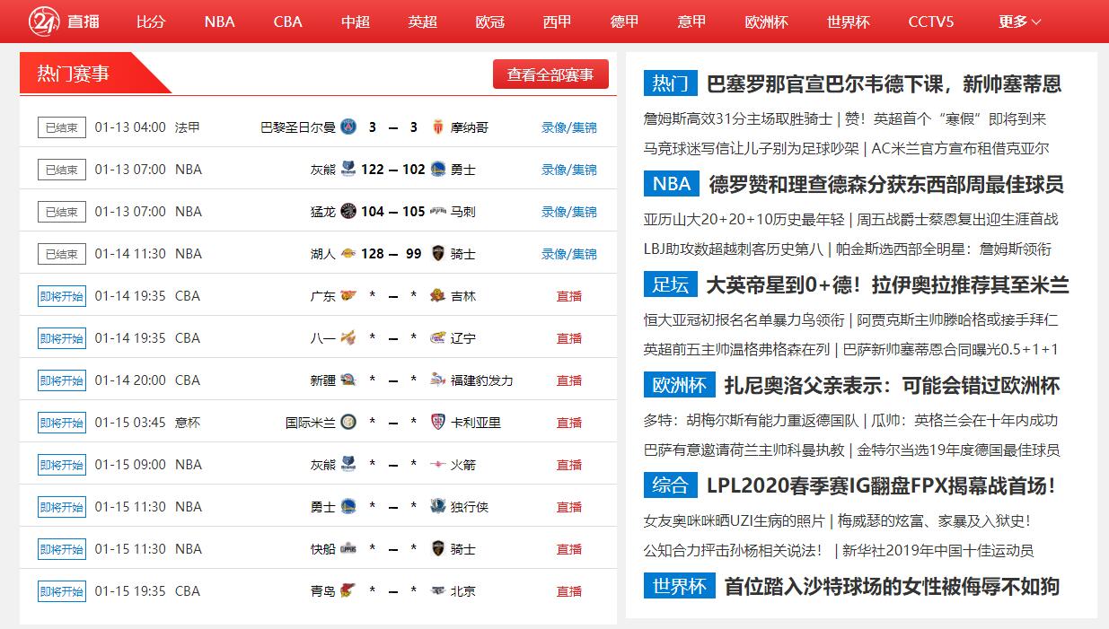
Task: Click 灰熊 logo in the 灰熊 vs 火箭 row
Action: coord(348,465)
